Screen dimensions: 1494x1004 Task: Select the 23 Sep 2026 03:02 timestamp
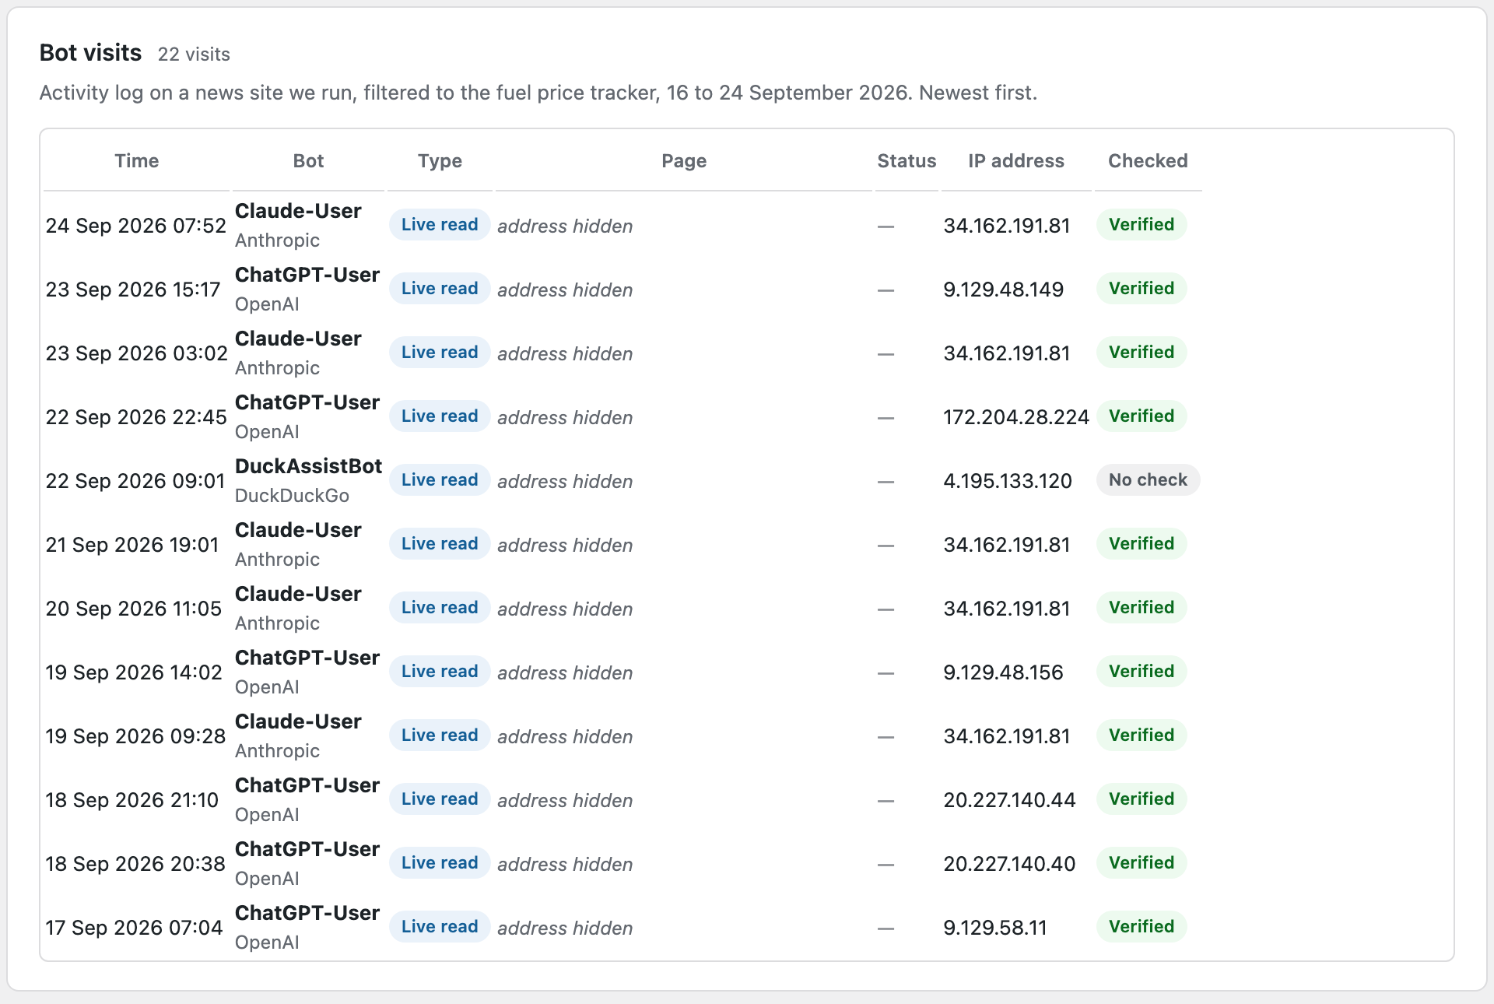[136, 353]
